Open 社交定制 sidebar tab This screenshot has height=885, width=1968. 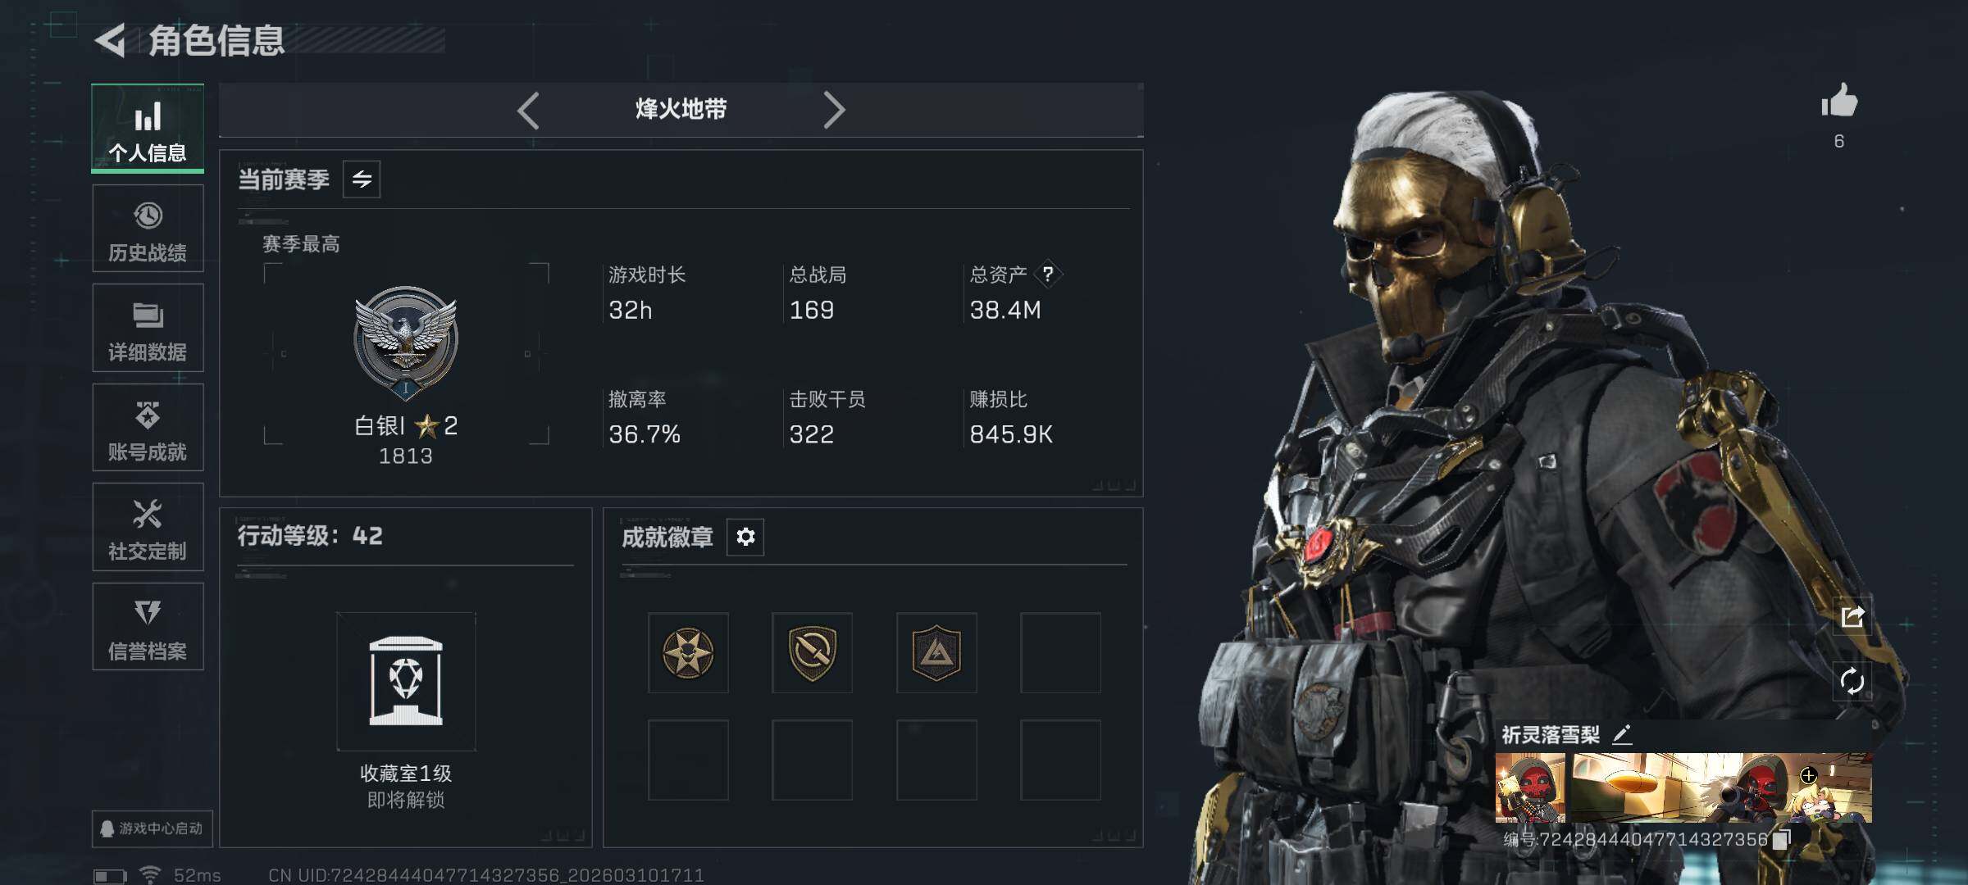click(x=148, y=527)
